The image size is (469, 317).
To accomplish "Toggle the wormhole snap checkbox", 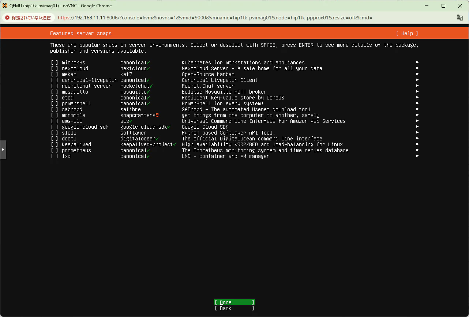I will (x=55, y=115).
